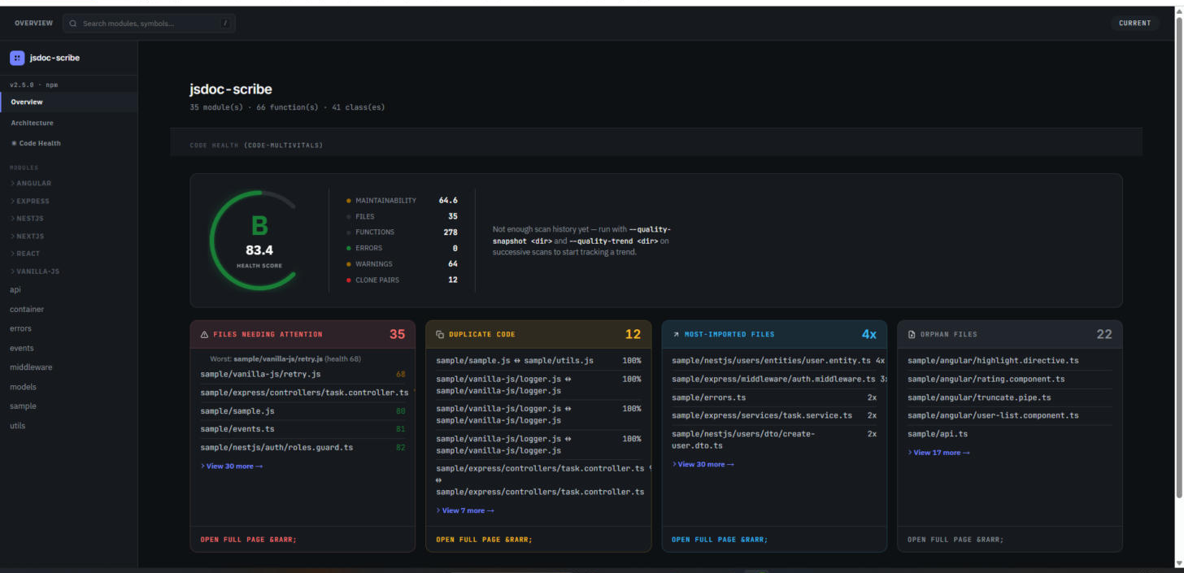Click the FUNCTIONS 278 metric
This screenshot has height=573, width=1184.
coord(402,232)
